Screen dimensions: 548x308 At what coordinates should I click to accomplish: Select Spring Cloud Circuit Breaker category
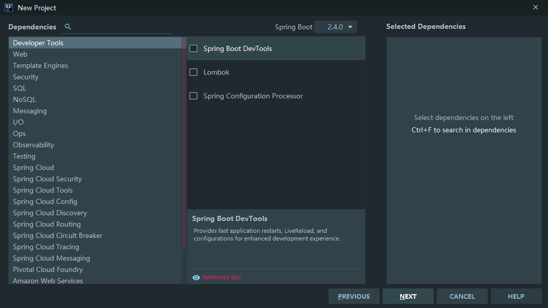pyautogui.click(x=95, y=235)
